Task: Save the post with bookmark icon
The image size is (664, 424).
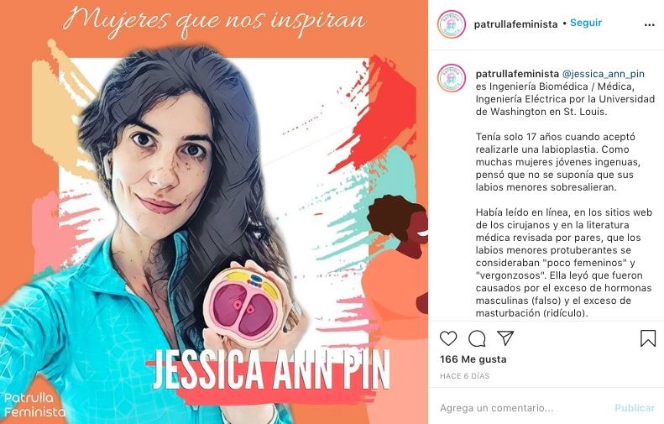Action: 648,338
